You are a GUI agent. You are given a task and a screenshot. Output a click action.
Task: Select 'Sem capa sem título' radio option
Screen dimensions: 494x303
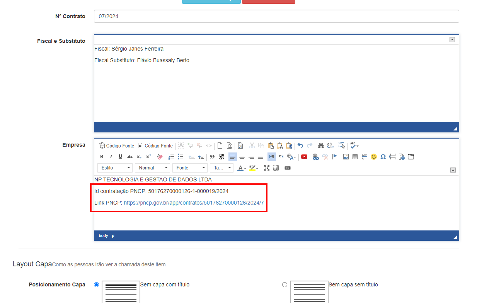click(285, 285)
